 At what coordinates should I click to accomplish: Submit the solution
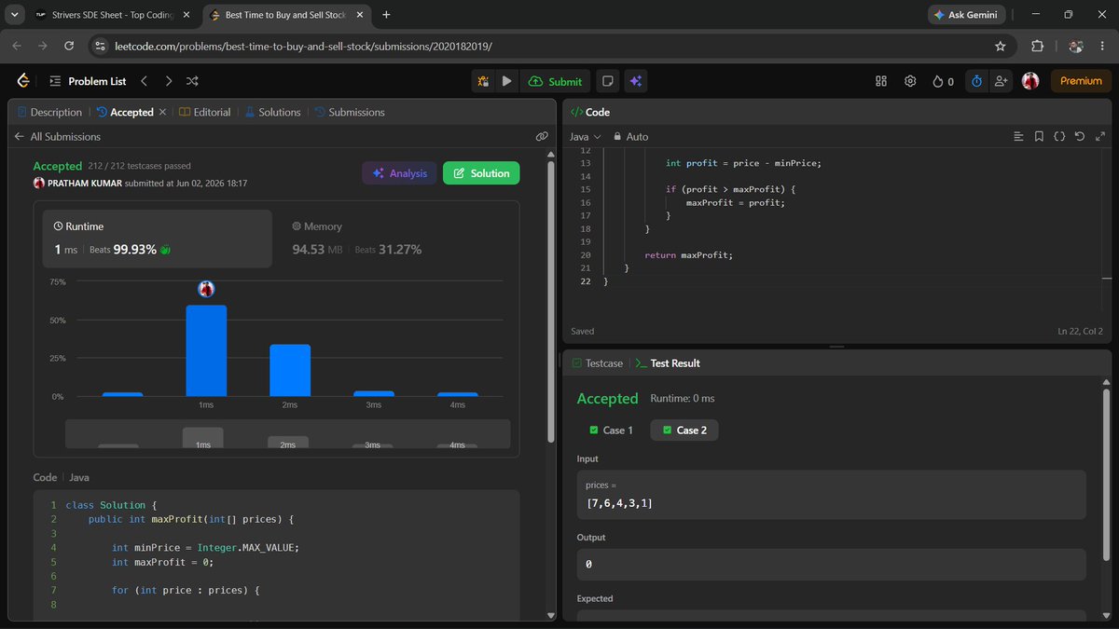[x=555, y=81]
